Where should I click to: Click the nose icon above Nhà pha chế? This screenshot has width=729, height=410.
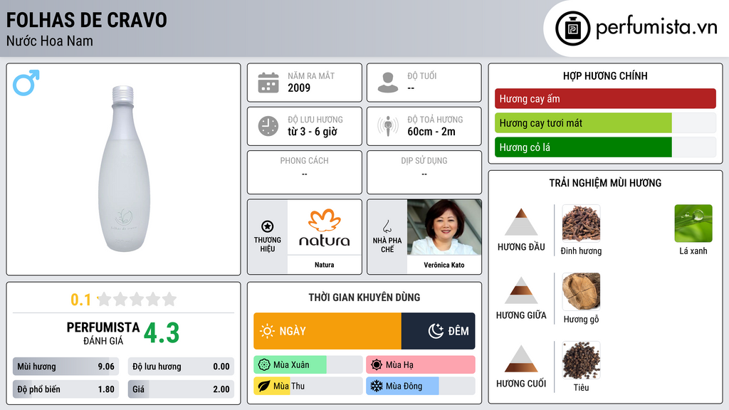(x=387, y=226)
